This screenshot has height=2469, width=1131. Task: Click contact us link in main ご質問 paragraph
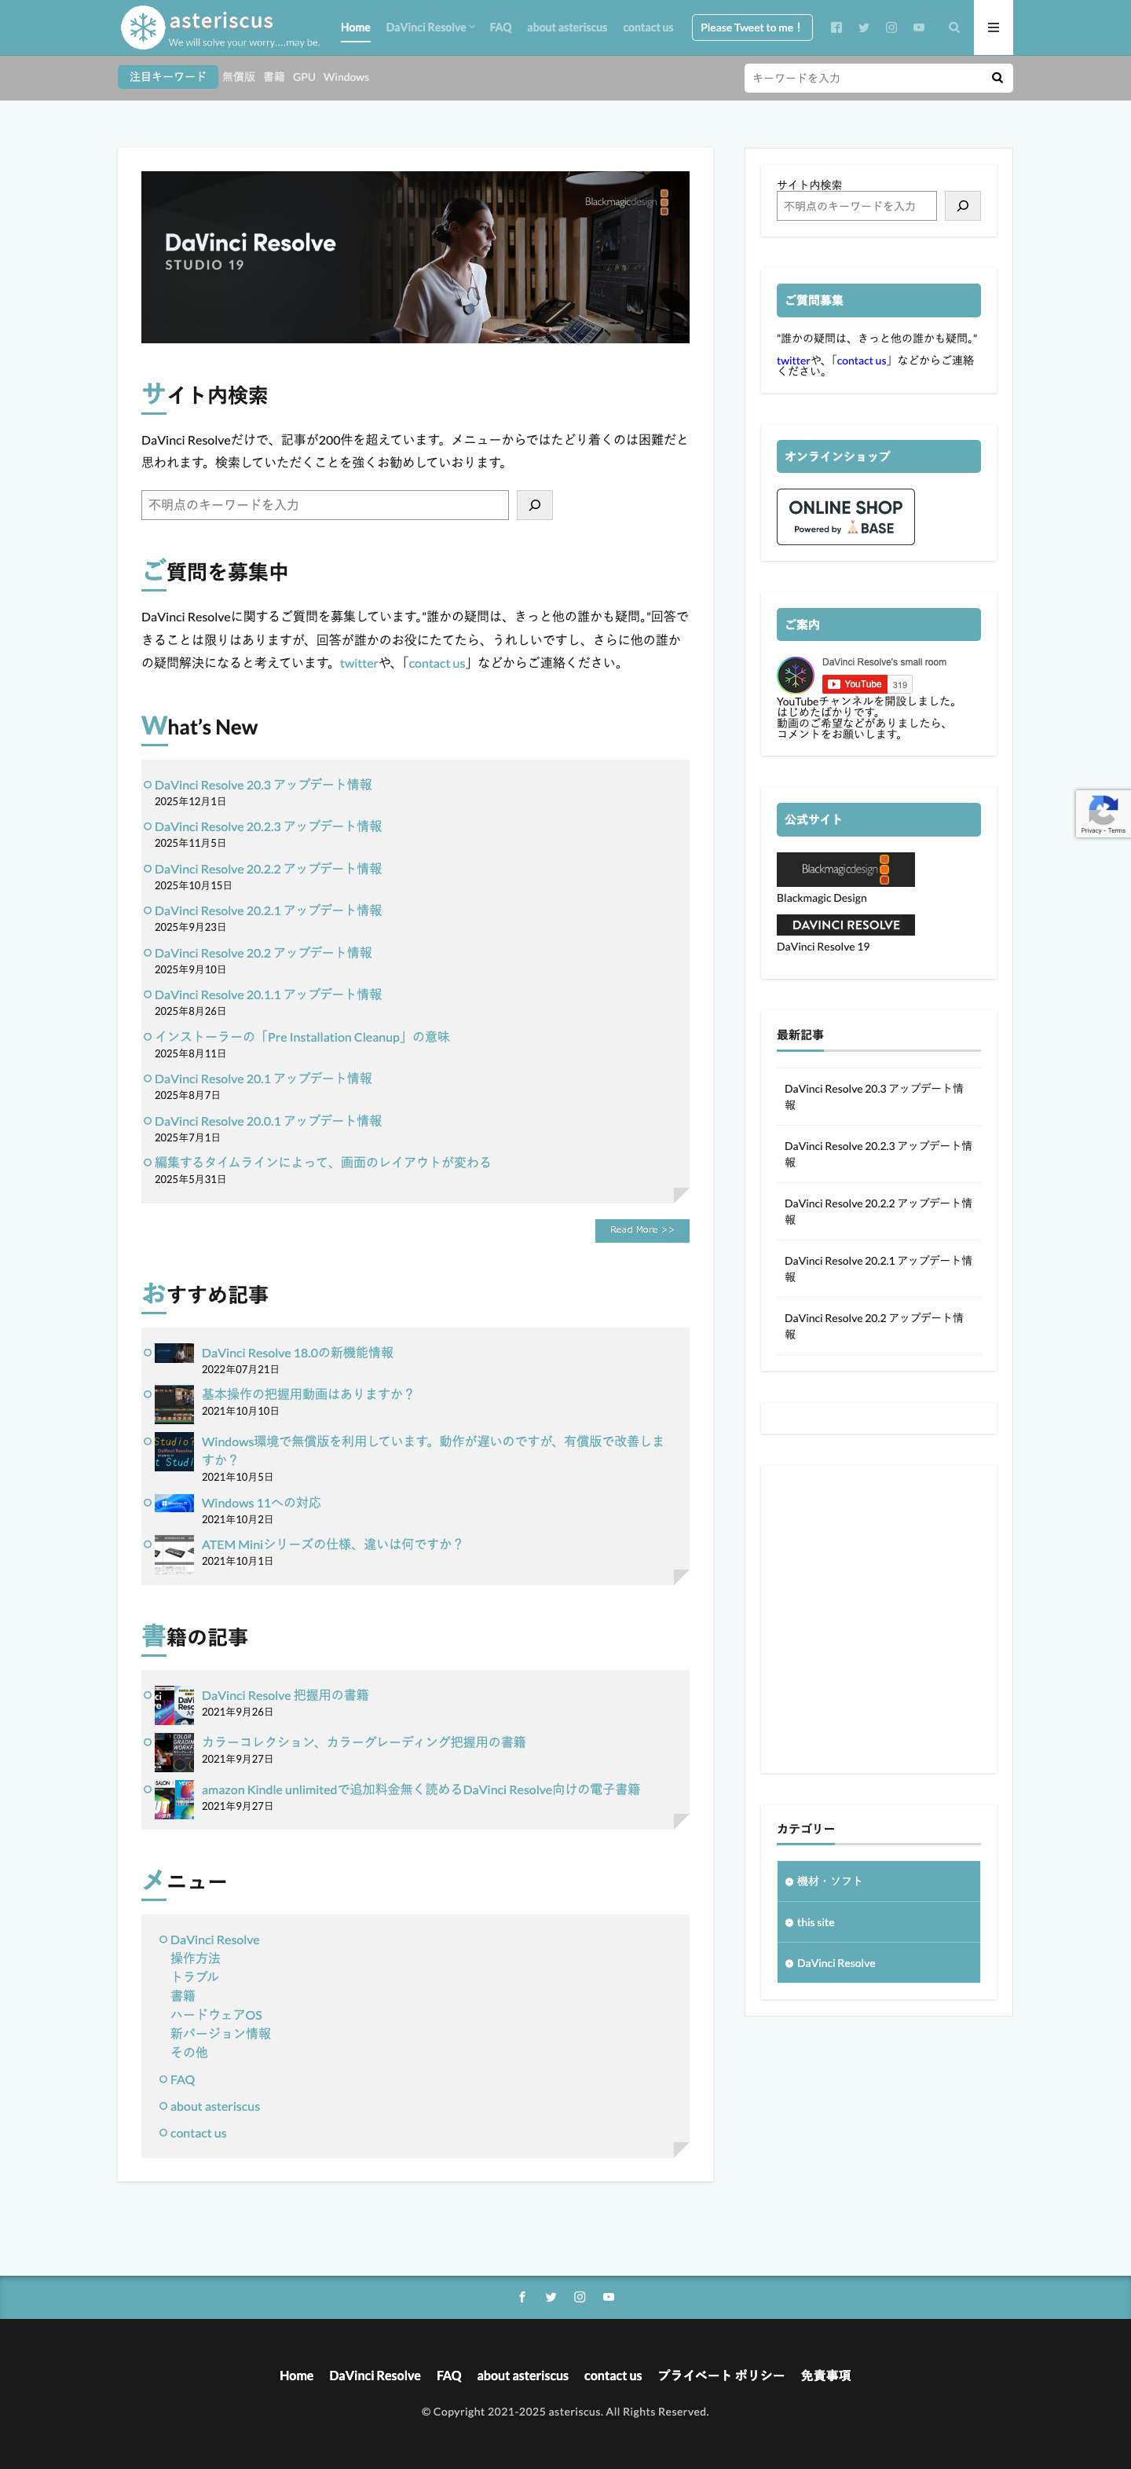point(436,663)
